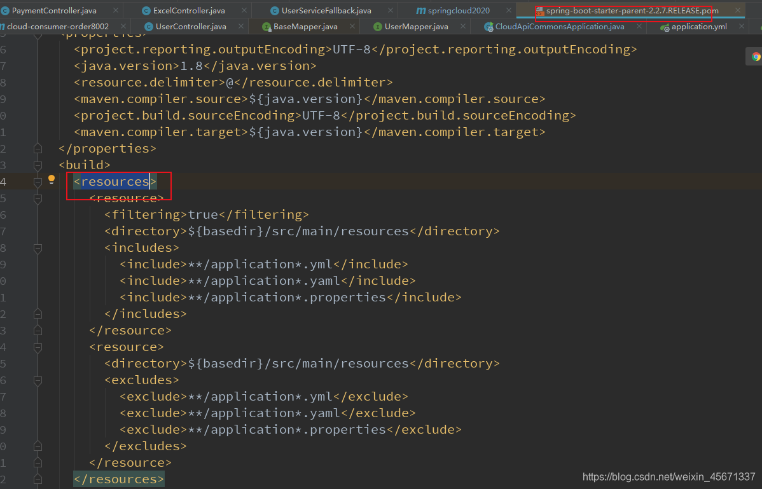Collapse the <build> block fold marker
This screenshot has width=762, height=489.
point(38,165)
